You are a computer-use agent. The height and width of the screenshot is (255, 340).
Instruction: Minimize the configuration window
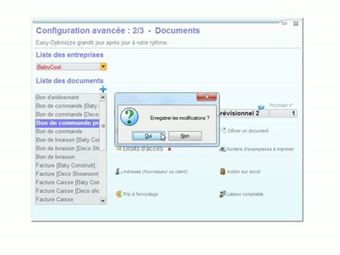coord(284,23)
